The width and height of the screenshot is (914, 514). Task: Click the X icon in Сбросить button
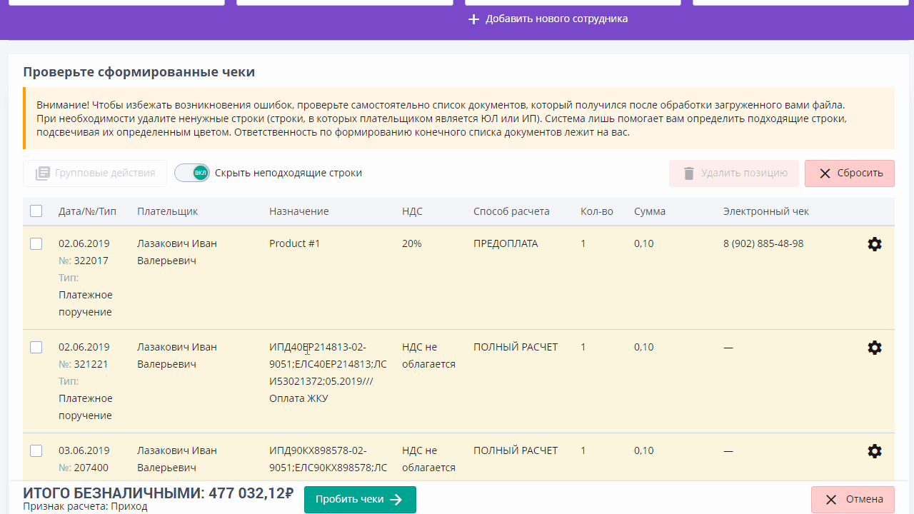click(825, 173)
